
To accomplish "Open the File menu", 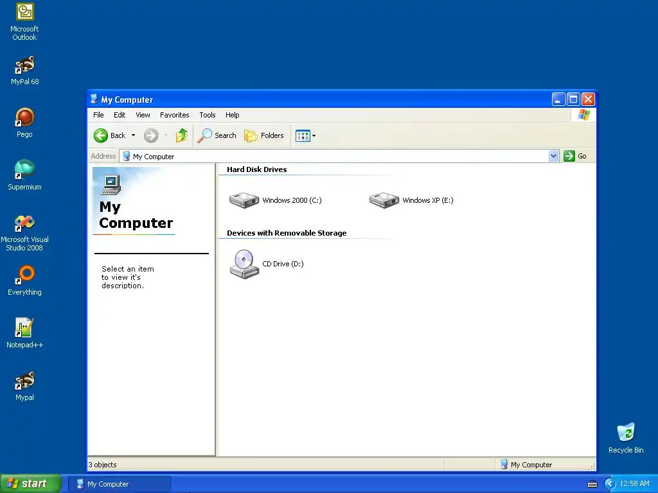I will [98, 115].
